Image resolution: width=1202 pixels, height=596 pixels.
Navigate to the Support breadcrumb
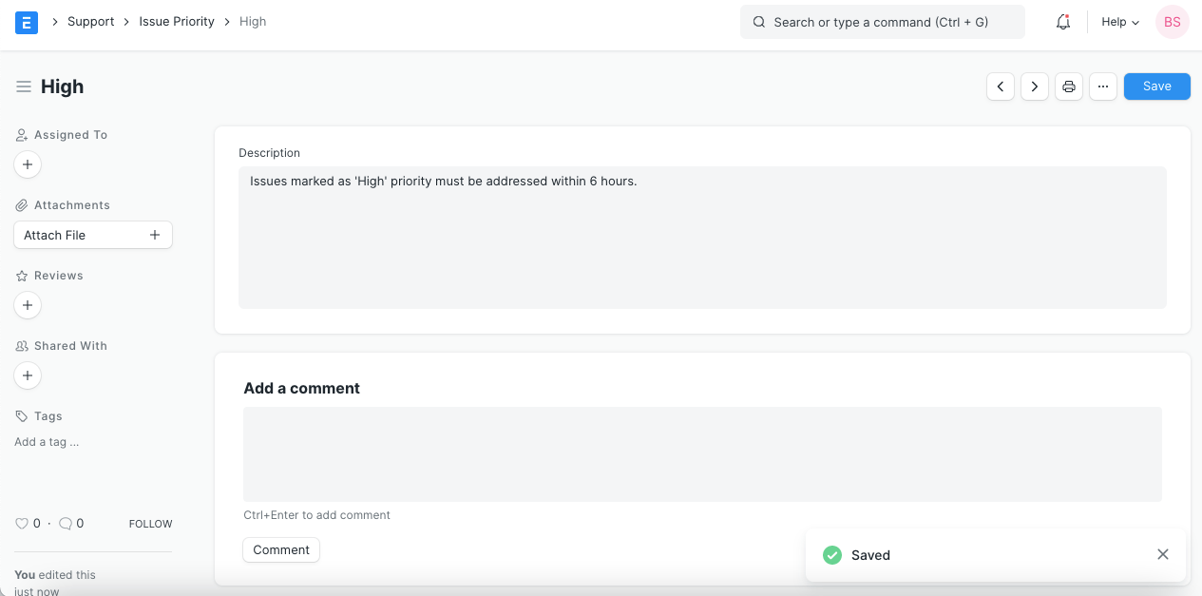tap(91, 22)
